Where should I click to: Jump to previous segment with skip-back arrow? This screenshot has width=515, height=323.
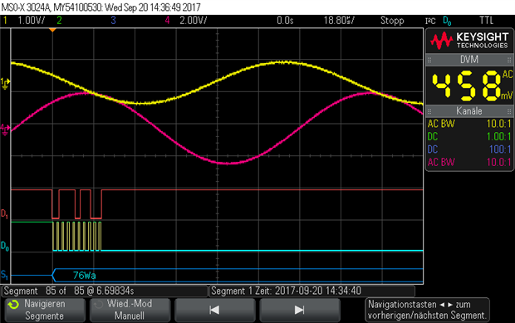pos(214,310)
